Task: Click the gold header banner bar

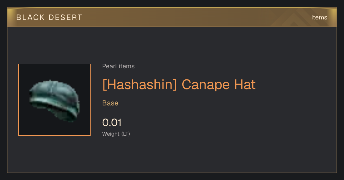Action: (172, 17)
